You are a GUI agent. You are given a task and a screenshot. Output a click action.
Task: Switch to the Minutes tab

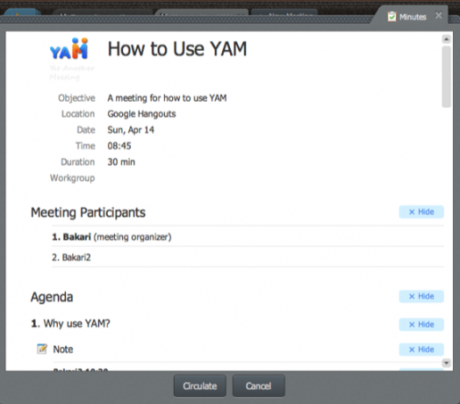point(413,17)
